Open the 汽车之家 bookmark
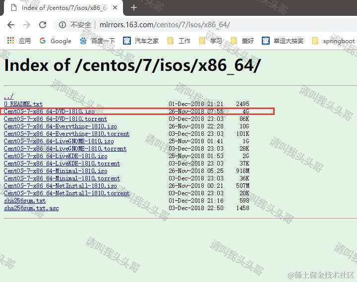Screen dimensions: 357x282 pyautogui.click(x=141, y=41)
